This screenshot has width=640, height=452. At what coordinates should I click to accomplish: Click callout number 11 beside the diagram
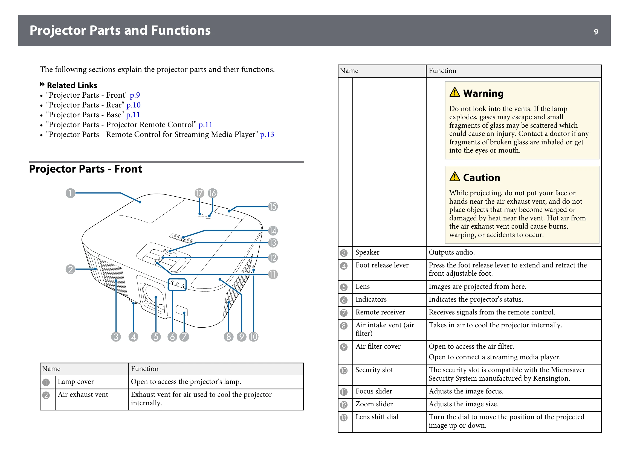(273, 275)
